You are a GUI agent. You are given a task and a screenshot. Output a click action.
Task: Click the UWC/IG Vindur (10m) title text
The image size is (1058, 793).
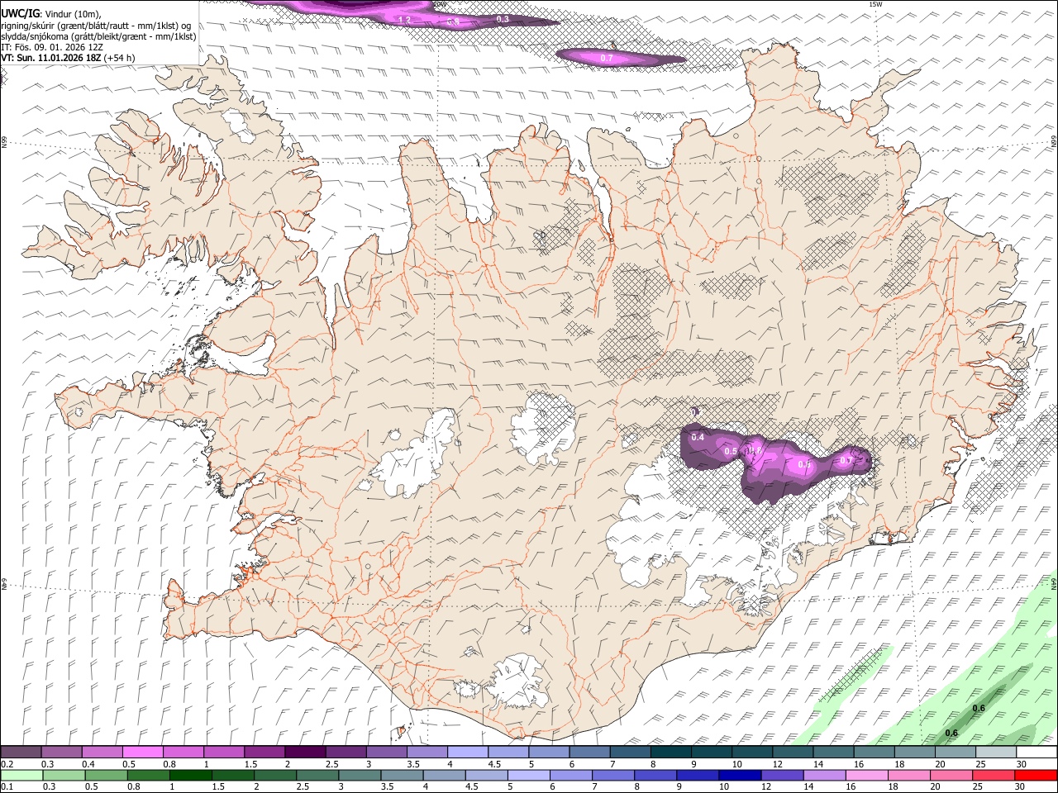(x=50, y=14)
